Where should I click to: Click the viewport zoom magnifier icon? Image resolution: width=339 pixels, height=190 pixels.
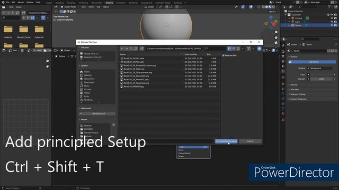point(276,32)
